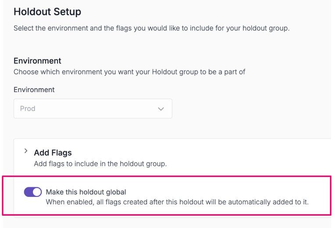This screenshot has height=228, width=335.
Task: Click the 'Environment' field label above dropdown
Action: (34, 89)
